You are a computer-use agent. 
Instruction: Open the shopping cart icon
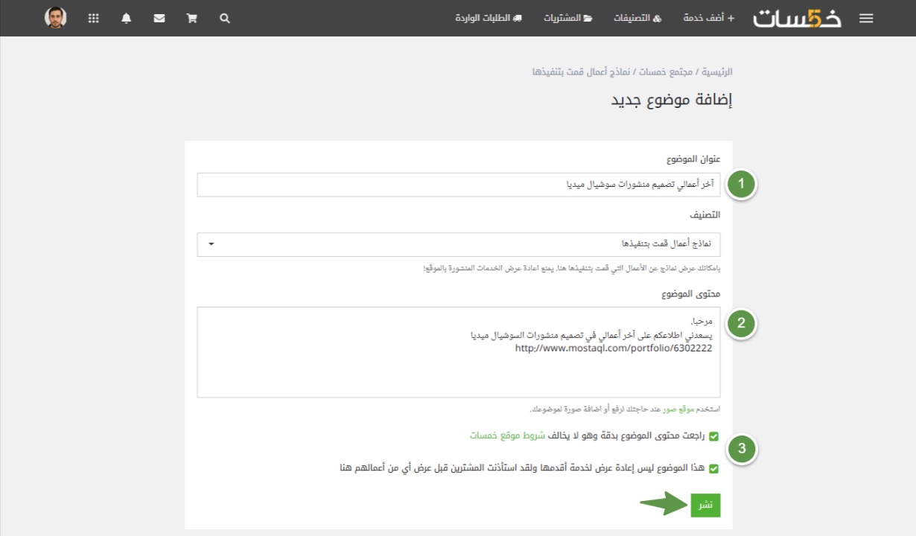coord(192,19)
